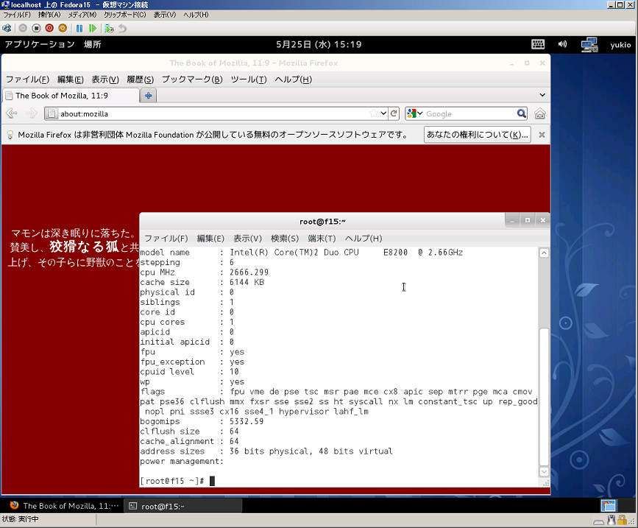
Task: Click the あなたの権利について button
Action: pos(477,135)
